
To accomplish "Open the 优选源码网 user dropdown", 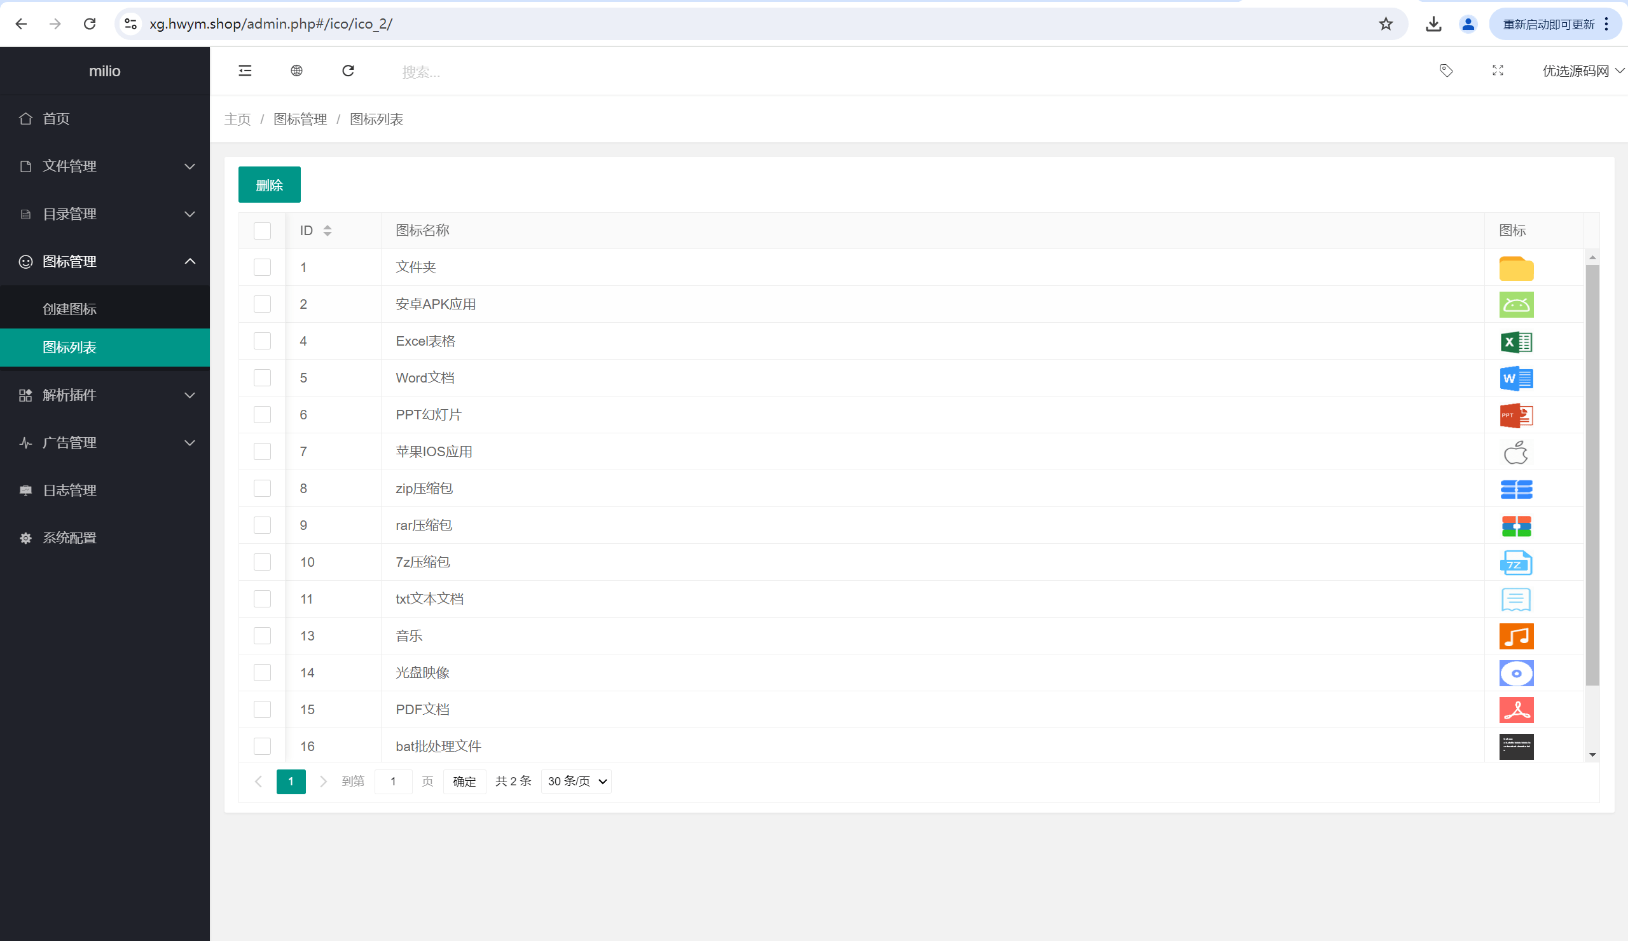I will click(x=1582, y=71).
